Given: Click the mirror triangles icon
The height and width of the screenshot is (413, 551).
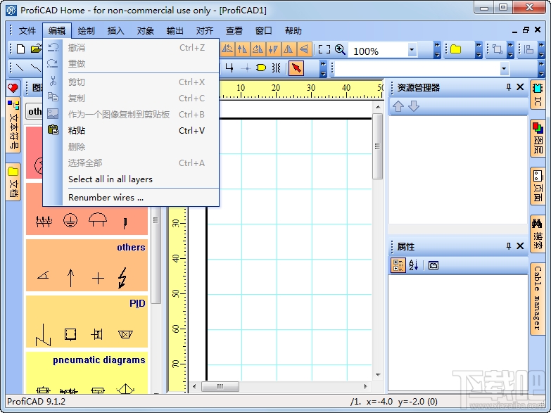Looking at the screenshot, I should 289,49.
